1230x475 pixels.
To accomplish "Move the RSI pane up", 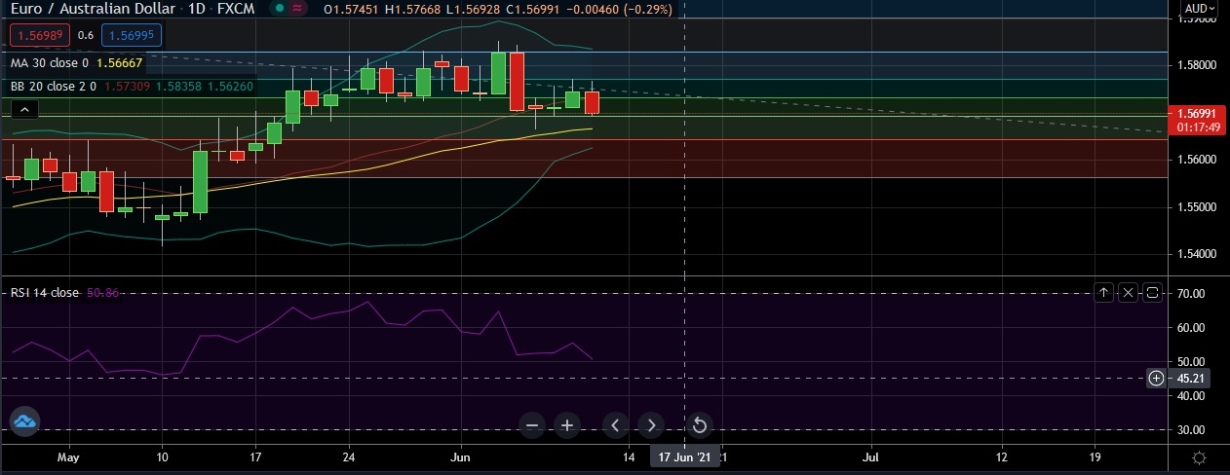I will click(x=1103, y=292).
